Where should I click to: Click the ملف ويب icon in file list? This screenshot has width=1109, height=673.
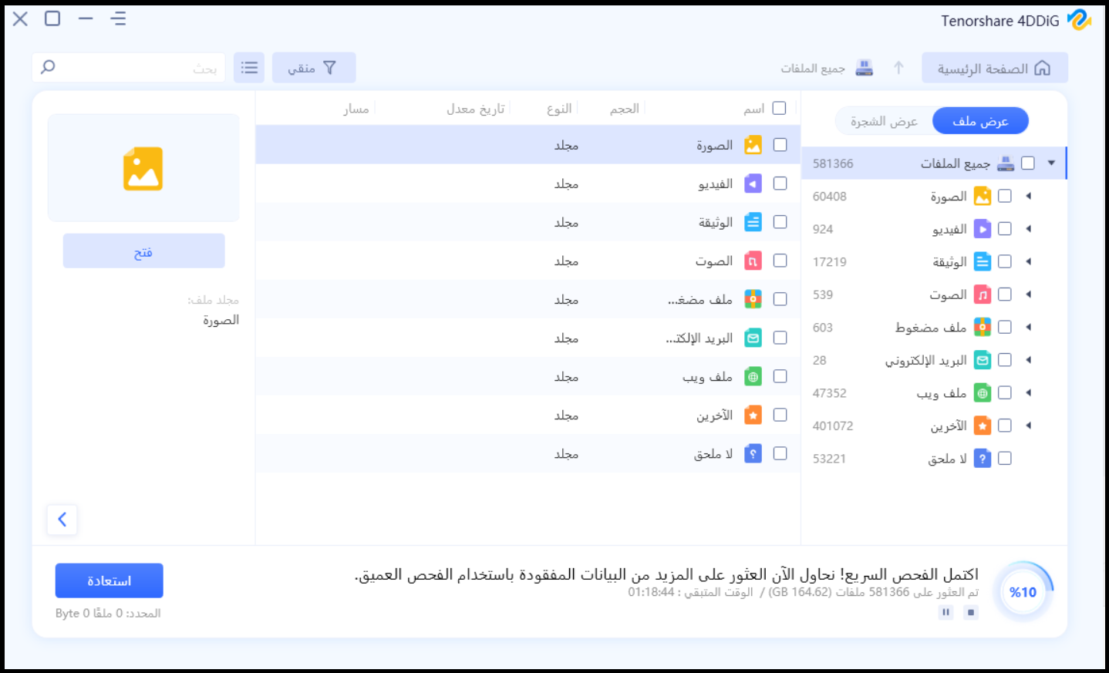click(753, 376)
